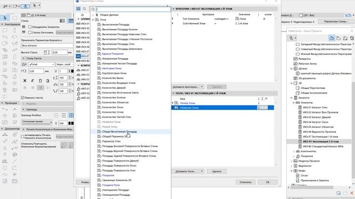
Task: Click italic formatting icon К
Action: 33,81
